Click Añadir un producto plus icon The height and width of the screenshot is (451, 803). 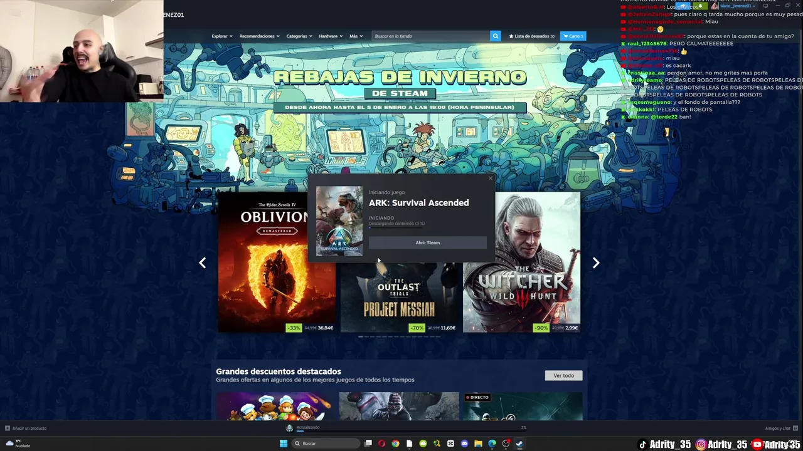point(8,428)
